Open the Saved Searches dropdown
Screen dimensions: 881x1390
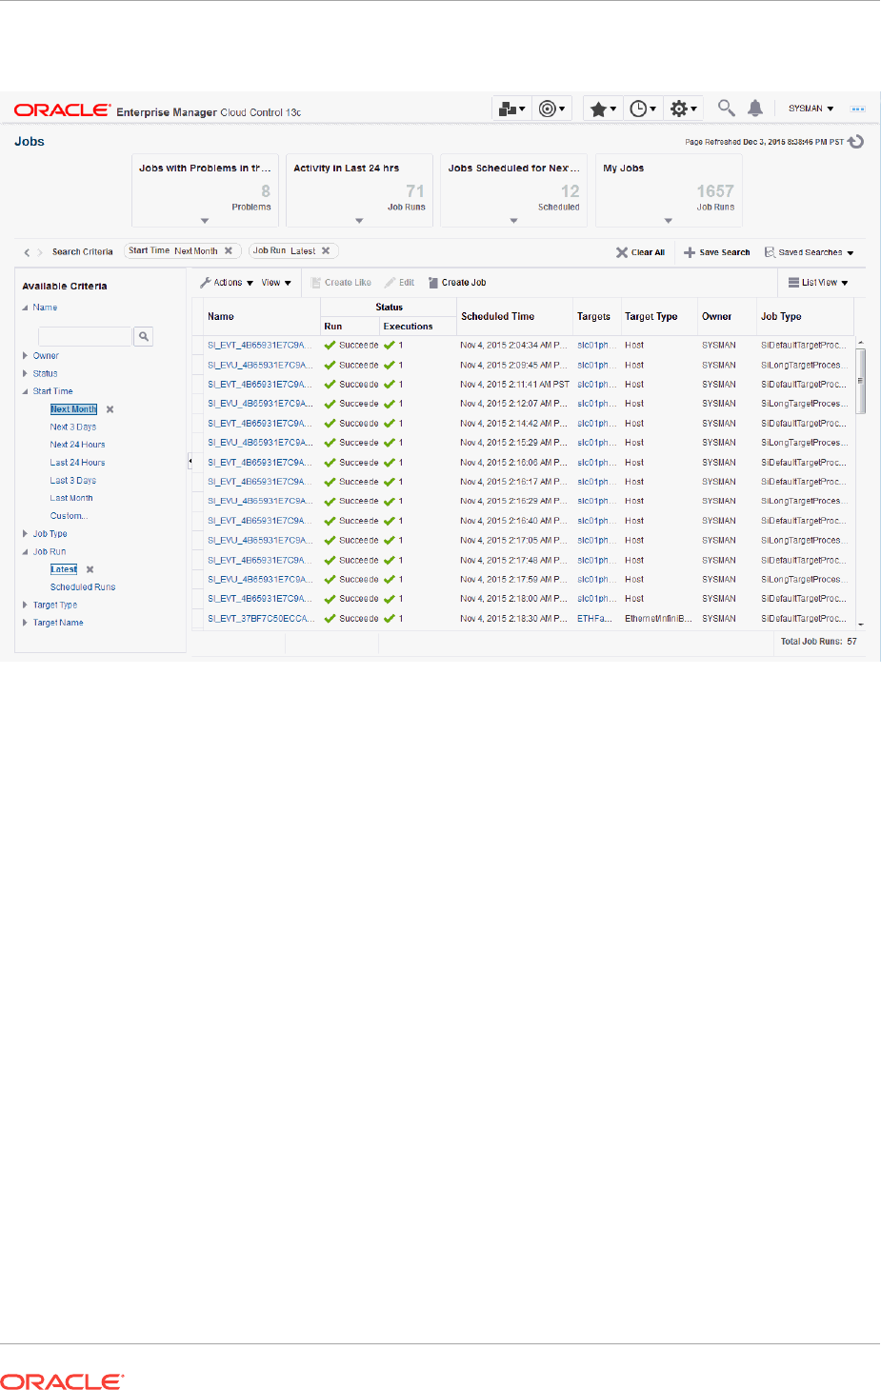click(809, 252)
